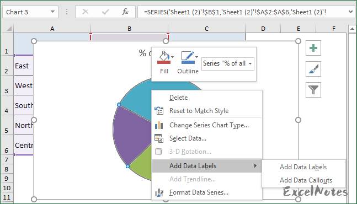Click the Add Data Labels submenu arrow
Image resolution: width=357 pixels, height=204 pixels.
(x=255, y=166)
